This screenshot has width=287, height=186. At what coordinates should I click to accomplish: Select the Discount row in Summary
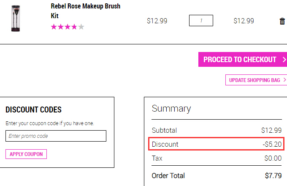(x=217, y=144)
